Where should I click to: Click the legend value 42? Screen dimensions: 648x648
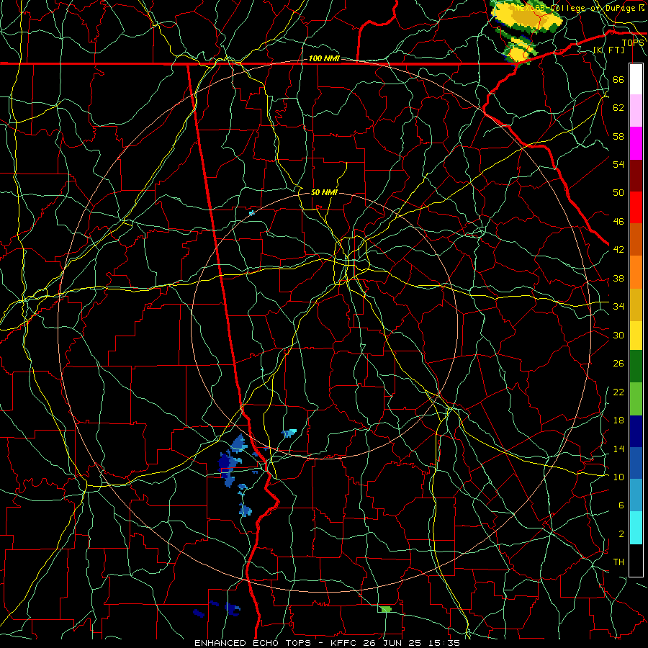click(x=618, y=250)
